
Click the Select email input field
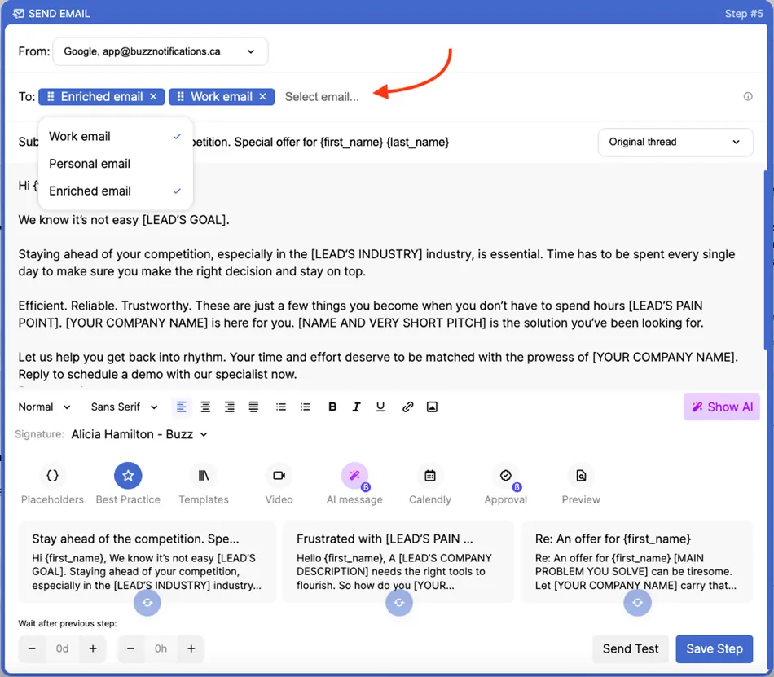pyautogui.click(x=322, y=97)
